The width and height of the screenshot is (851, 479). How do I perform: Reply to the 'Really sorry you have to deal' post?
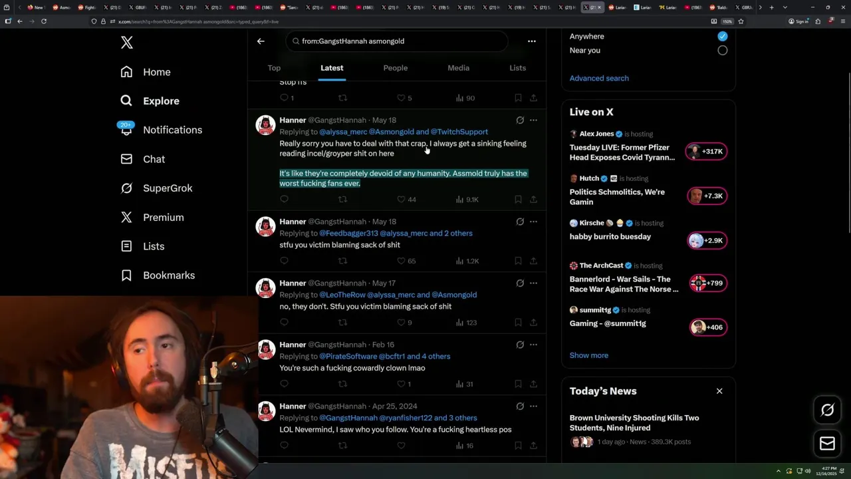(285, 200)
